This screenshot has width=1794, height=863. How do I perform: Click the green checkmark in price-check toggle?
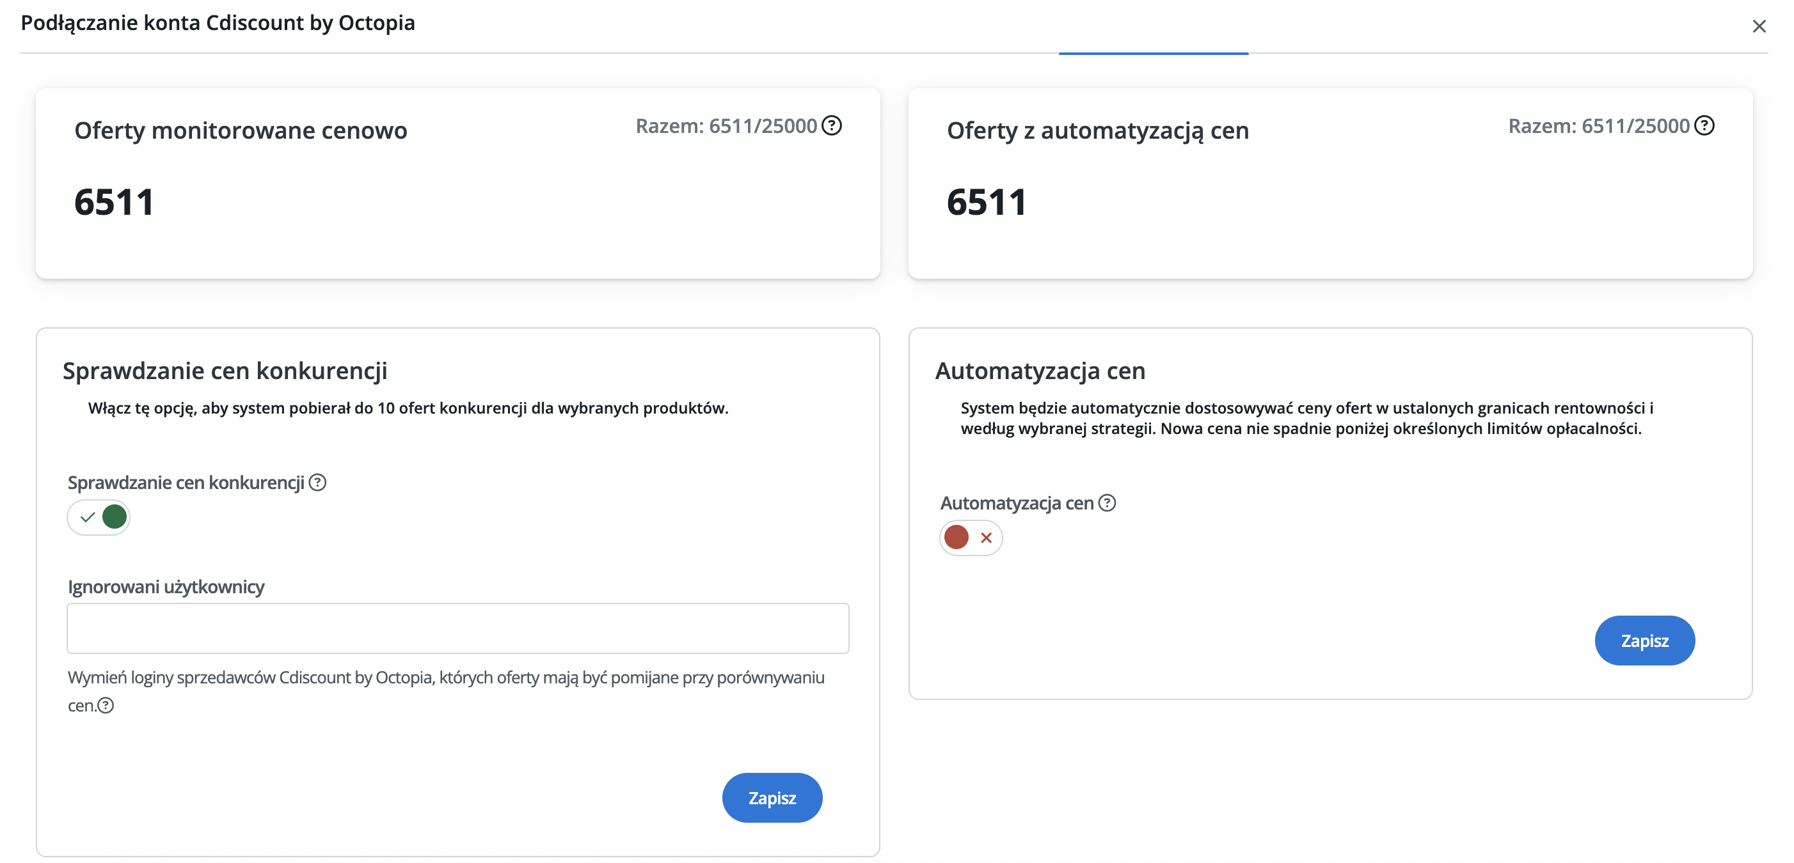pos(87,517)
